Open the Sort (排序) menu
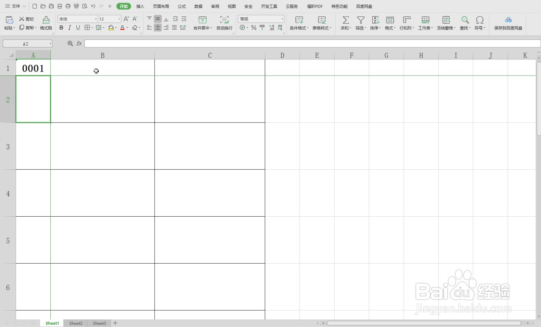This screenshot has height=327, width=541. [x=375, y=23]
